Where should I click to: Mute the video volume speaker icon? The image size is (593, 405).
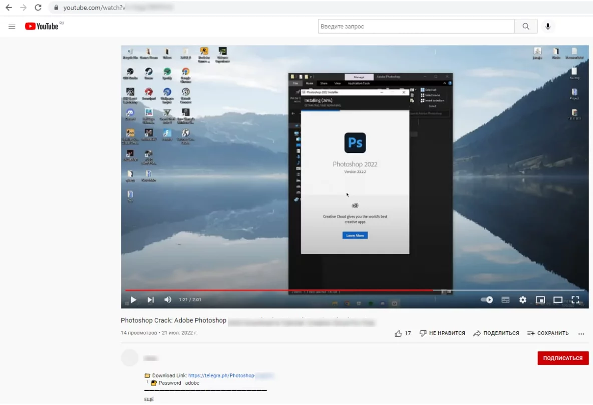pos(168,300)
